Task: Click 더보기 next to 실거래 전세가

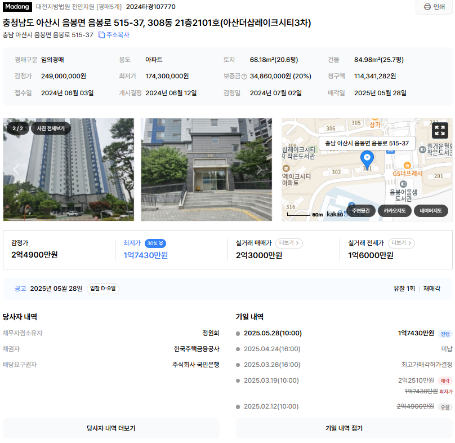Action: click(x=401, y=243)
